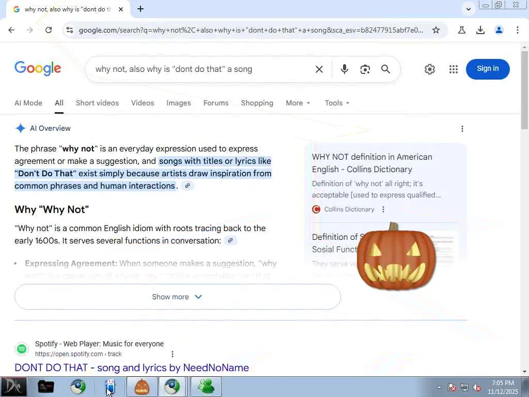Viewport: 529px width, 397px height.
Task: Click https://open.spotify.com › track URL
Action: pos(79,354)
